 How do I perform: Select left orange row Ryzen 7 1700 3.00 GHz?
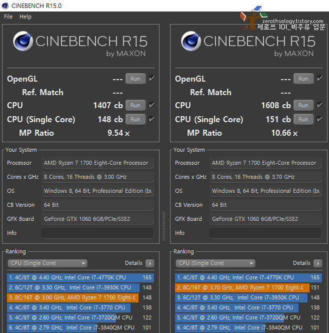[x=80, y=298]
